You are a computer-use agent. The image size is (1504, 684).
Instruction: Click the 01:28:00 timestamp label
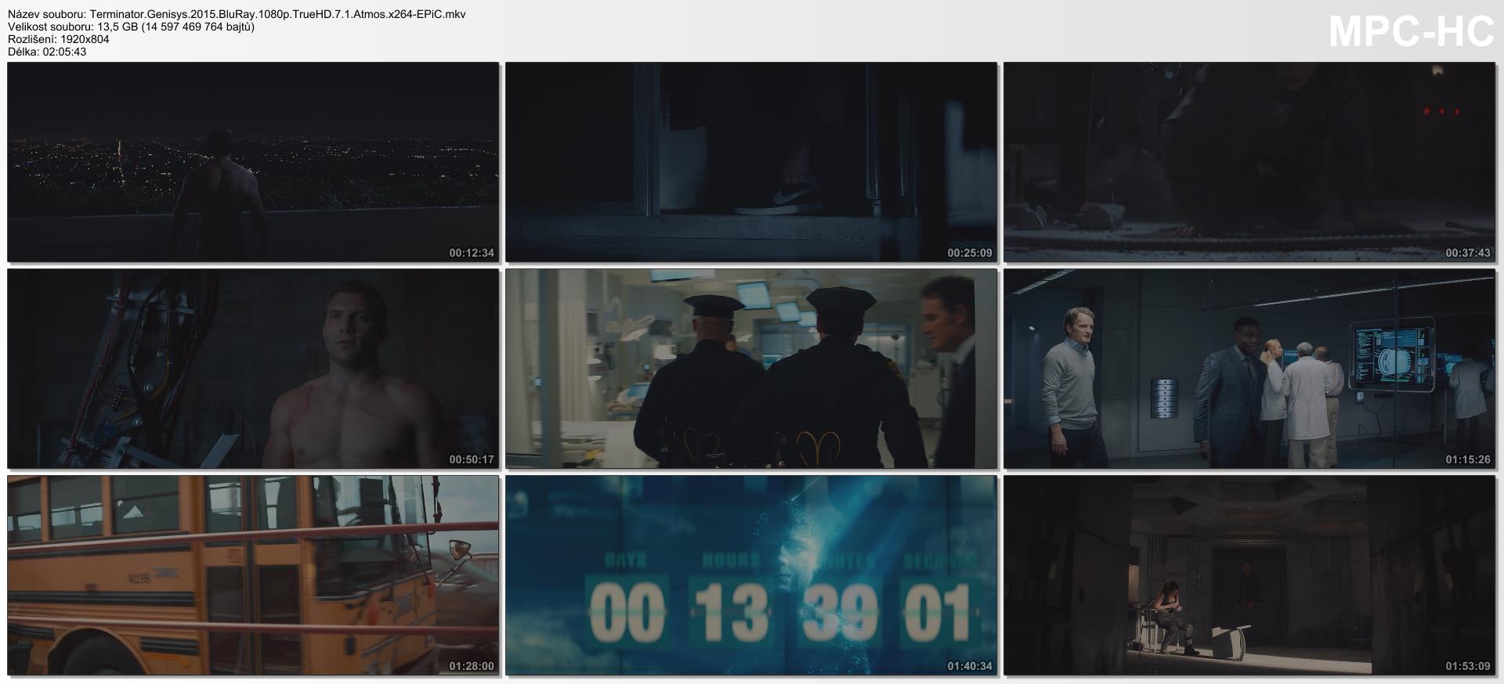(x=471, y=666)
